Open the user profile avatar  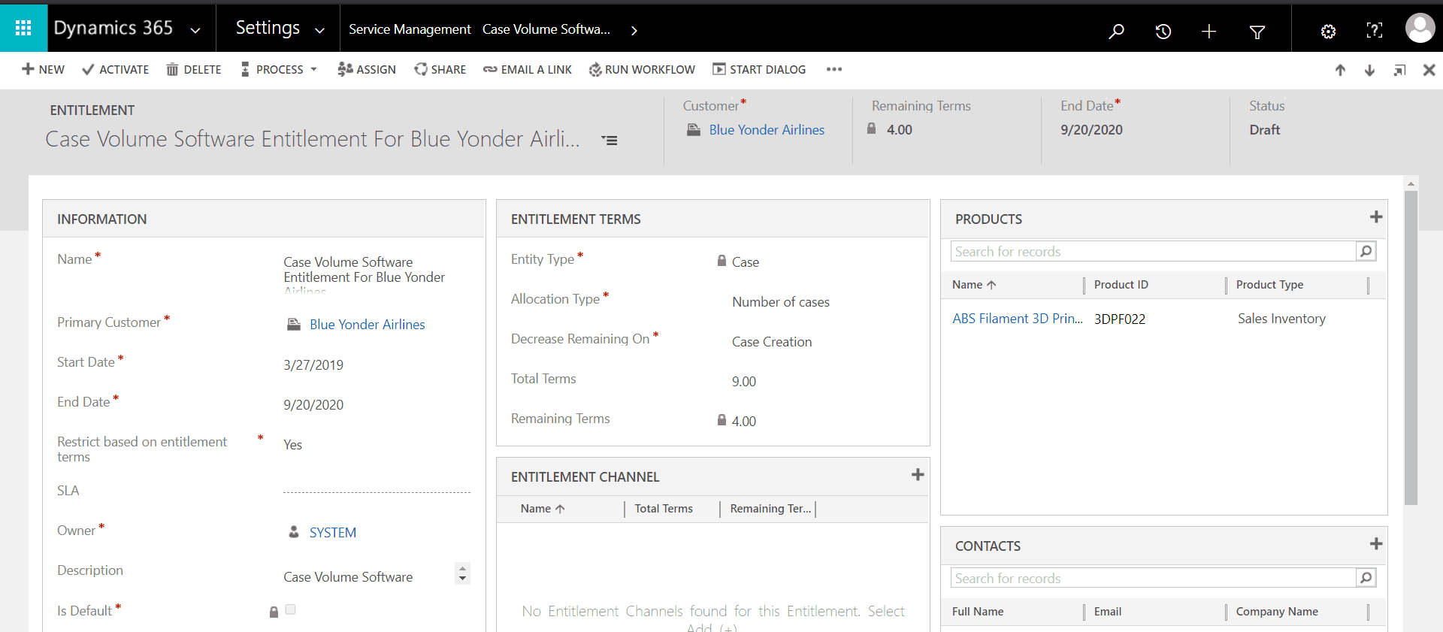coord(1420,29)
